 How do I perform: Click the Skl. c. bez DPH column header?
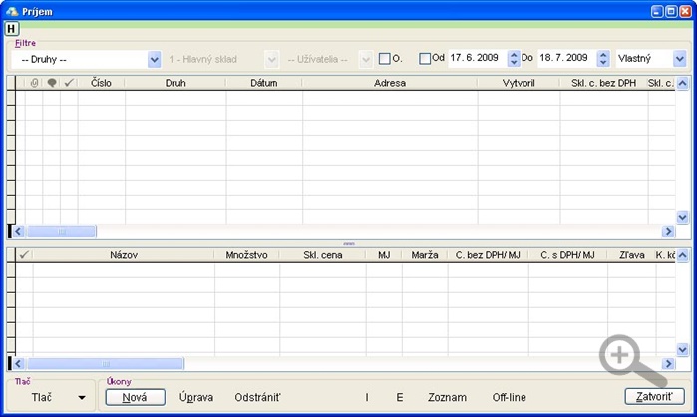[603, 83]
